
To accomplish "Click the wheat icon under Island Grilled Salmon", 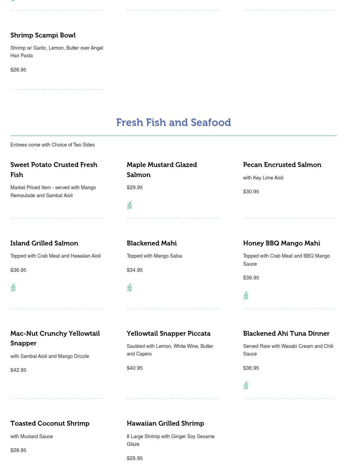I will click(x=13, y=287).
